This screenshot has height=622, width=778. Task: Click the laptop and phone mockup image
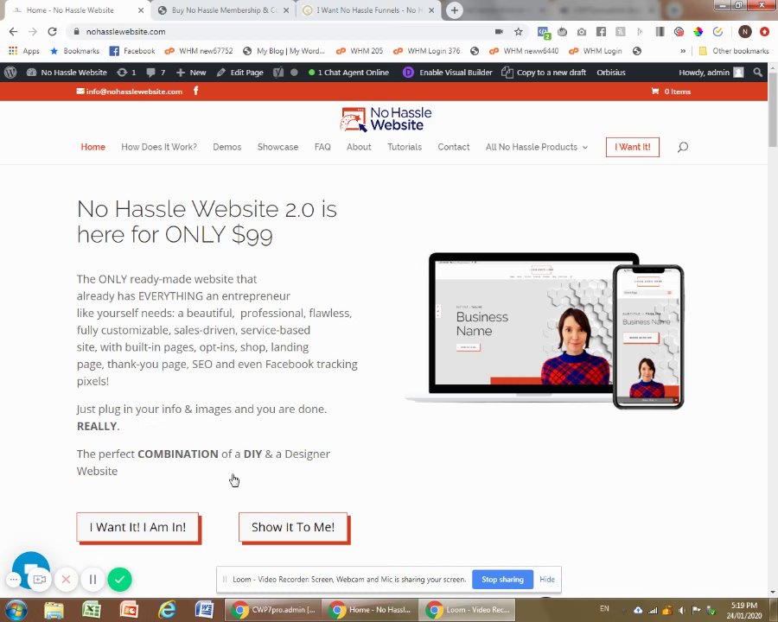pos(545,331)
